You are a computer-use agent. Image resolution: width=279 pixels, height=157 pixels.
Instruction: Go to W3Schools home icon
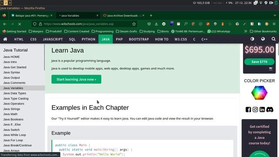point(5,39)
